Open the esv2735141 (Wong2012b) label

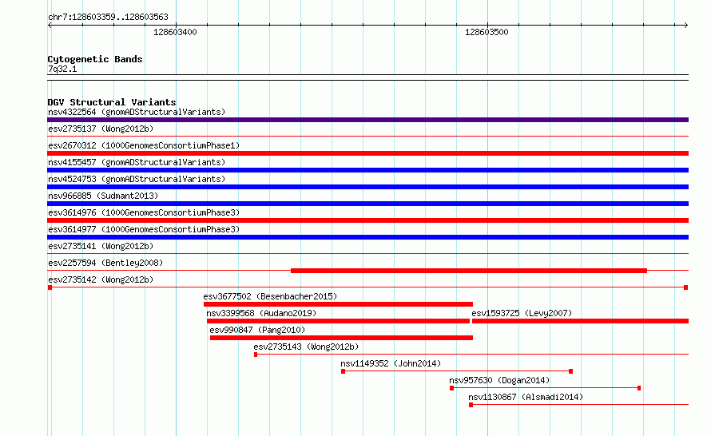[x=101, y=246]
